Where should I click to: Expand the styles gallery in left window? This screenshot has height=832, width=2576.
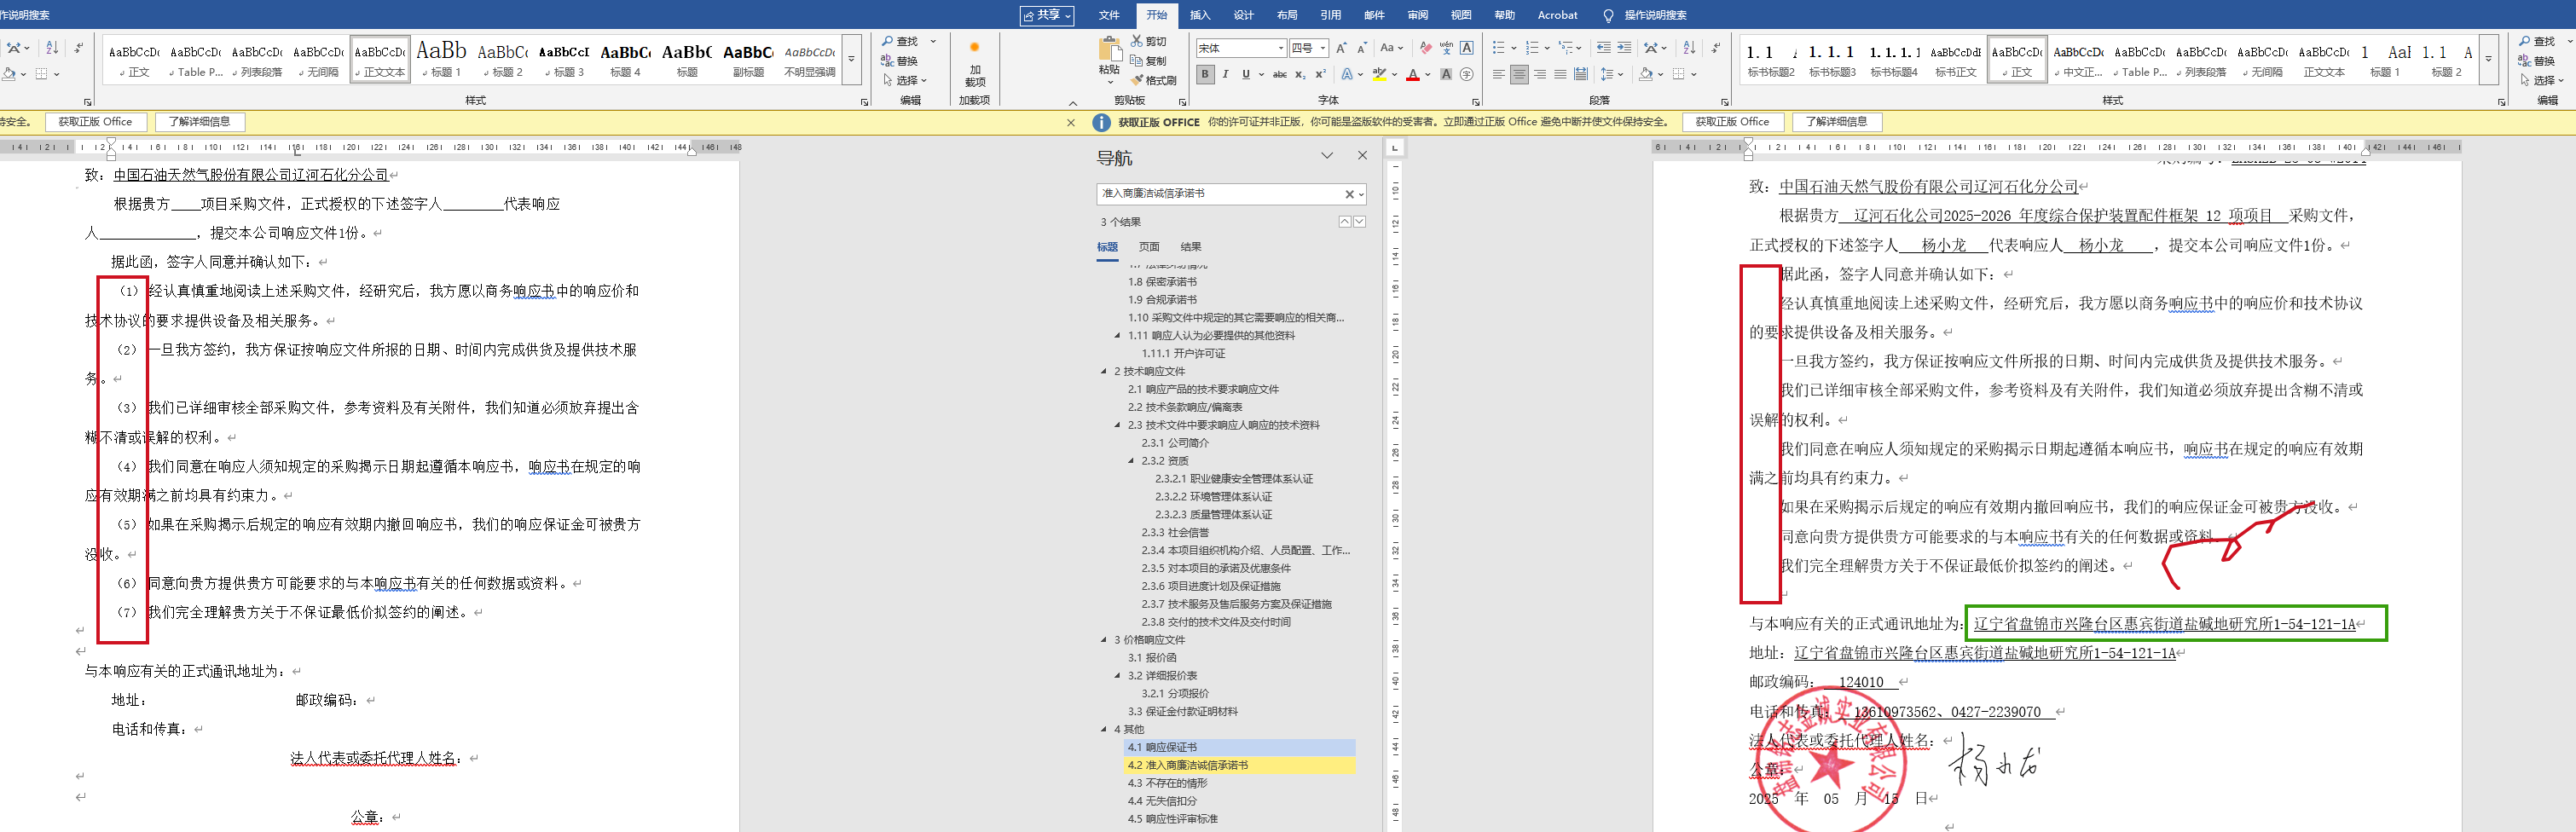click(x=852, y=59)
